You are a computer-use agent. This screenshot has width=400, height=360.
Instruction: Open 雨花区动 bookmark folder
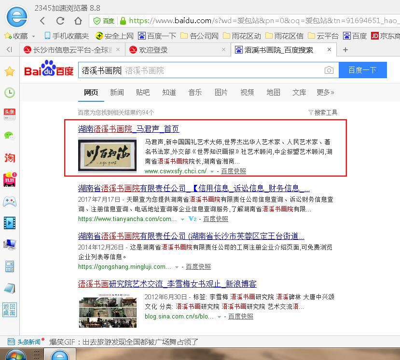[242, 36]
